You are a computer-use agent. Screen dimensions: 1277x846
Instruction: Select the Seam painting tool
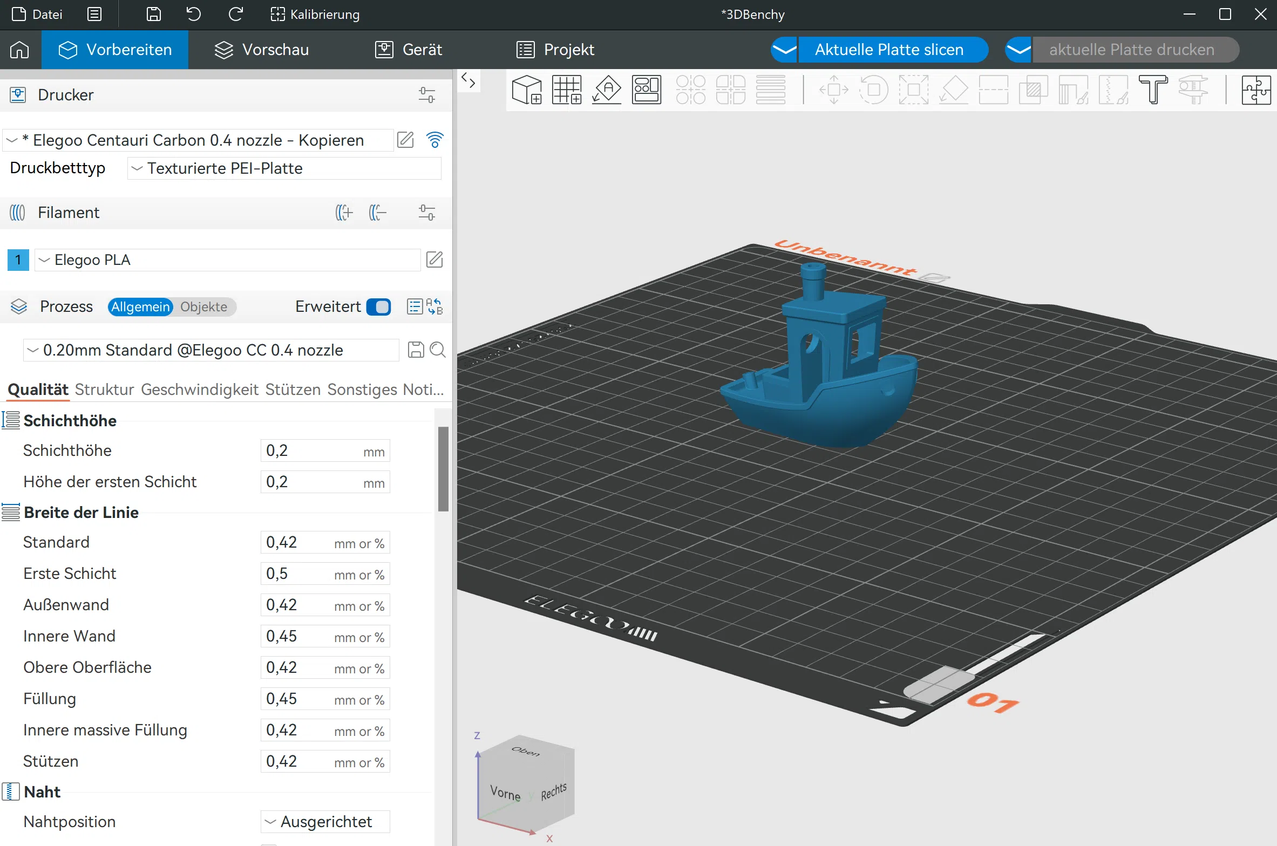pos(1113,90)
